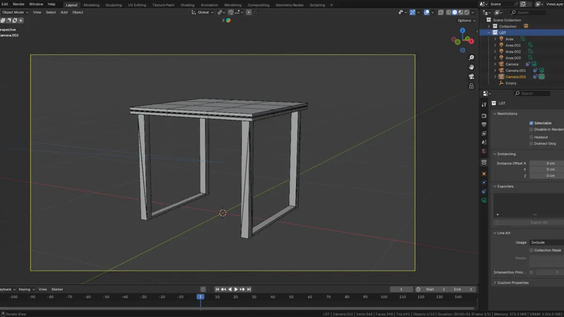Click the play animation button

(x=236, y=289)
